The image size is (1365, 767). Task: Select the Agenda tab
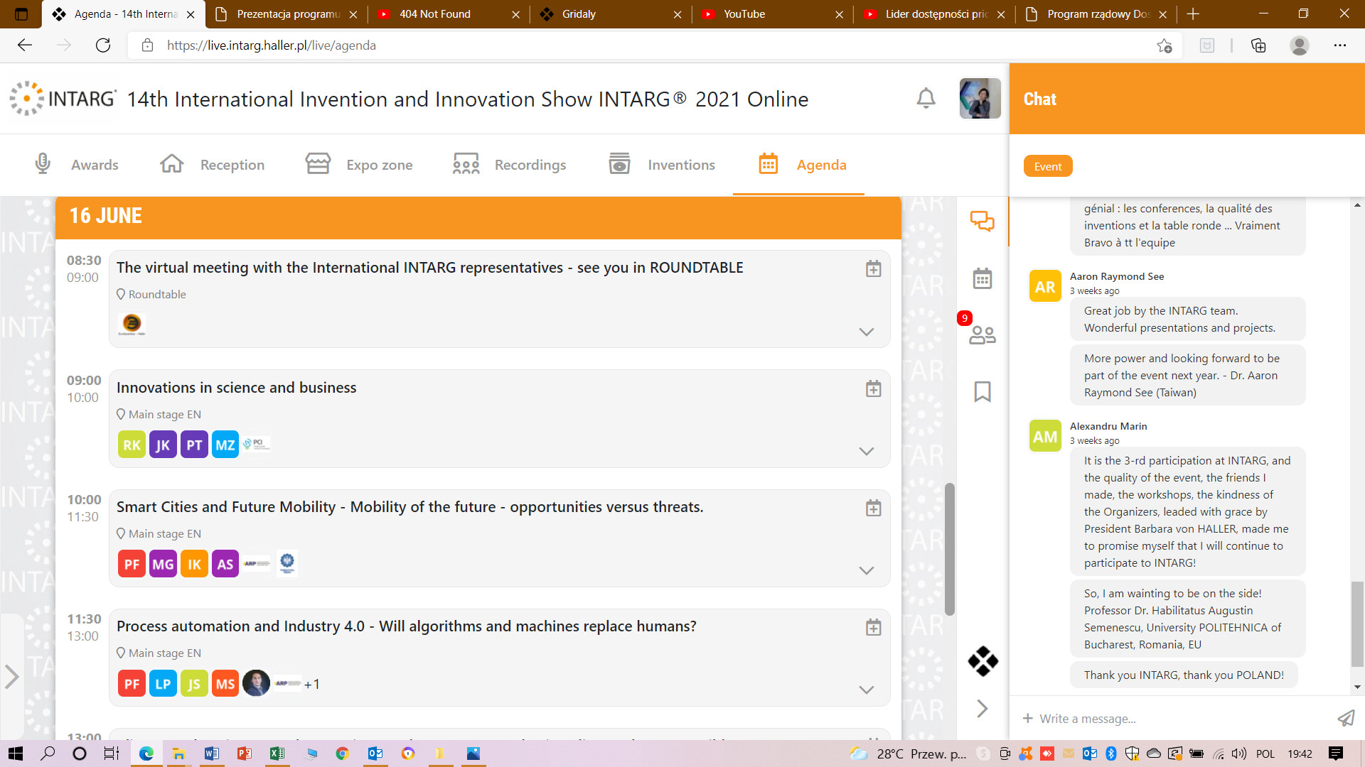pyautogui.click(x=803, y=165)
